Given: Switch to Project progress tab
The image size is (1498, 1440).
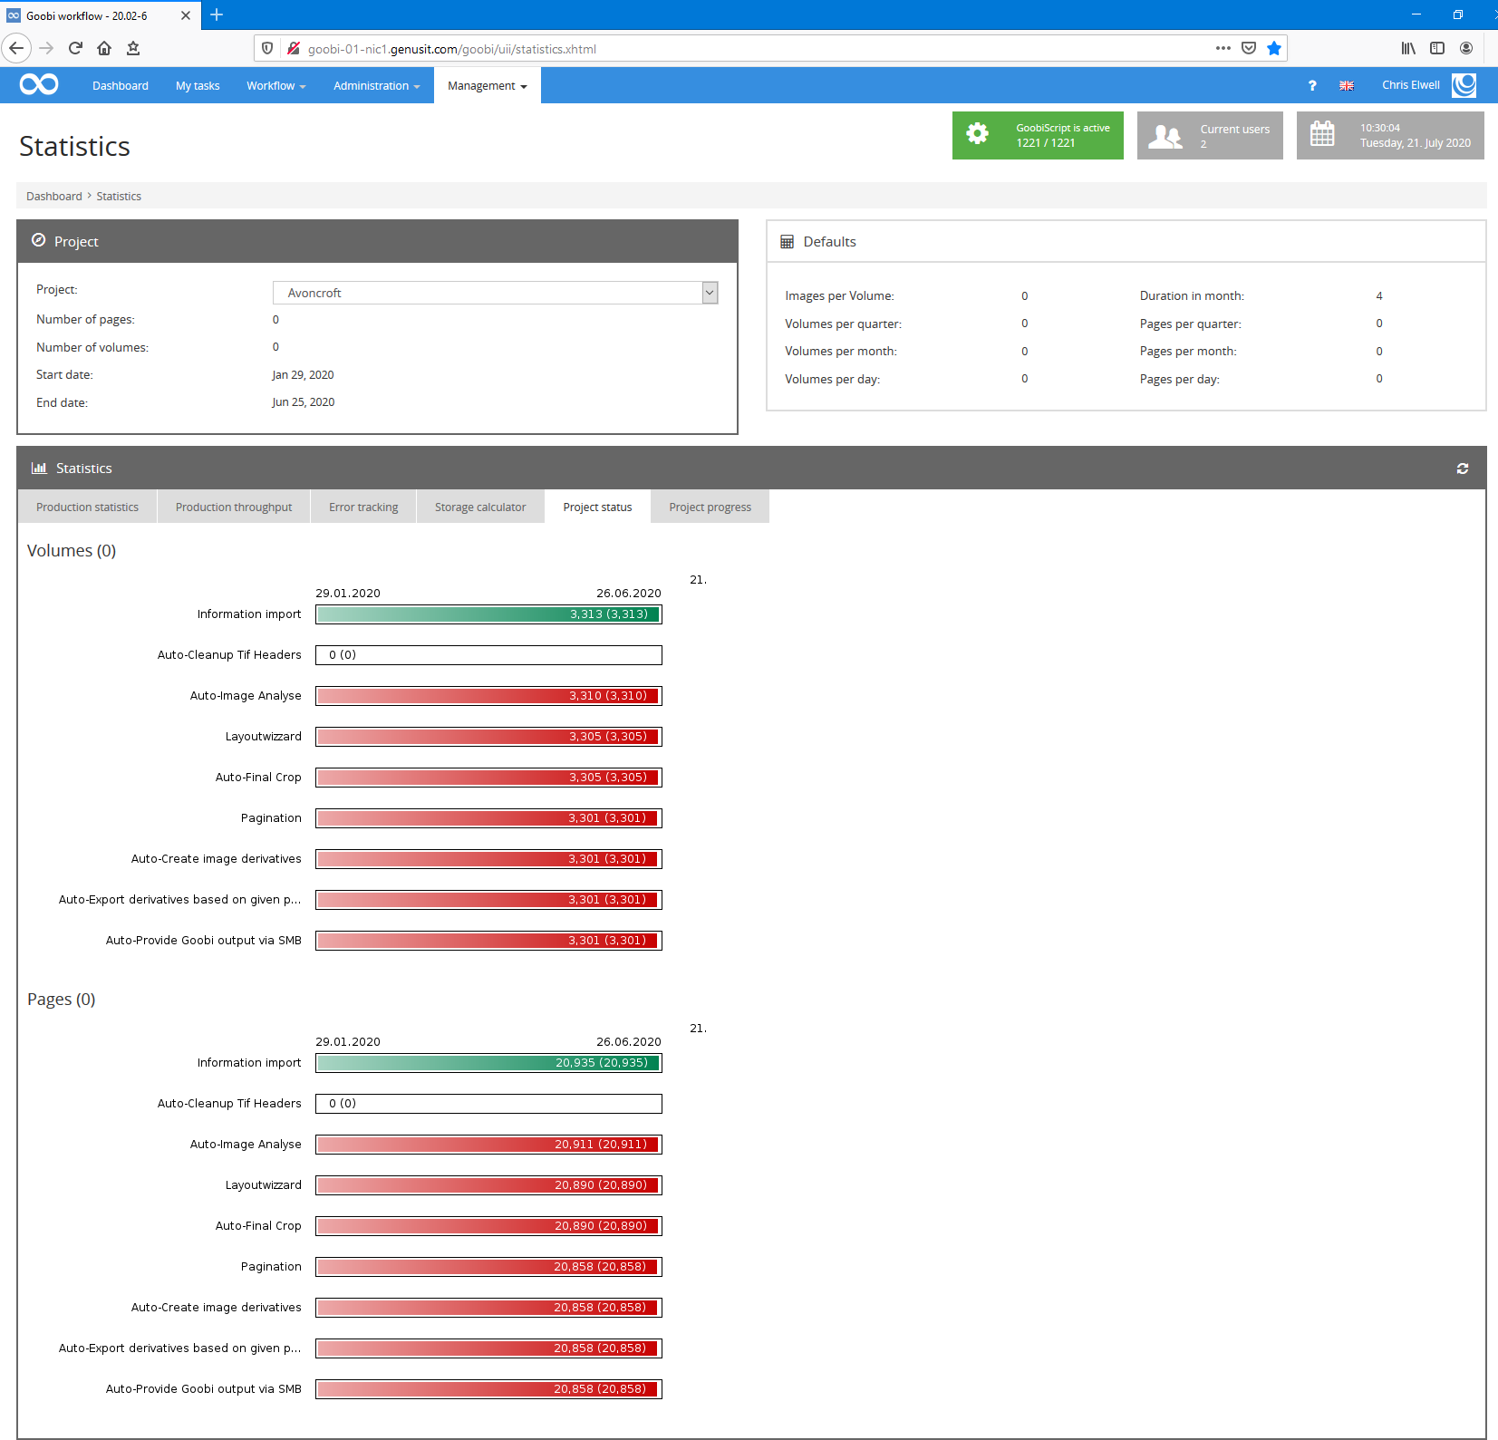Looking at the screenshot, I should point(710,507).
